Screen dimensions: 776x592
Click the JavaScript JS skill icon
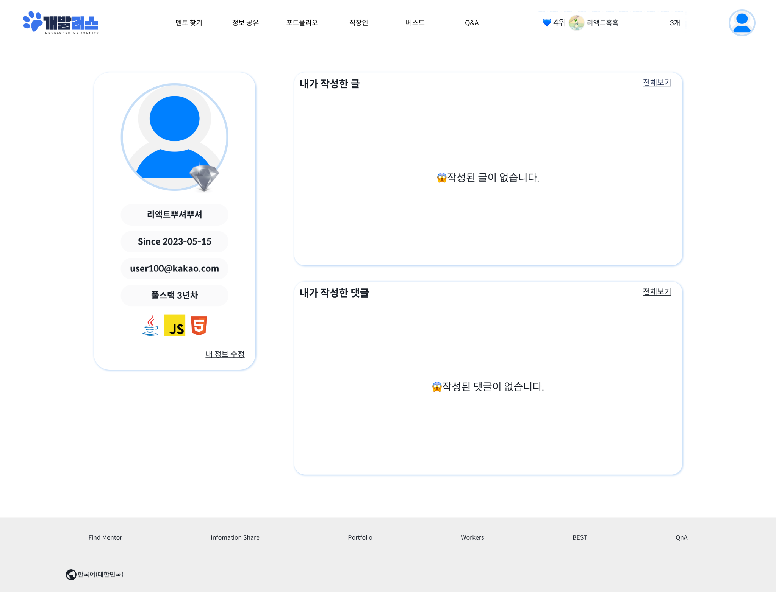(x=174, y=326)
